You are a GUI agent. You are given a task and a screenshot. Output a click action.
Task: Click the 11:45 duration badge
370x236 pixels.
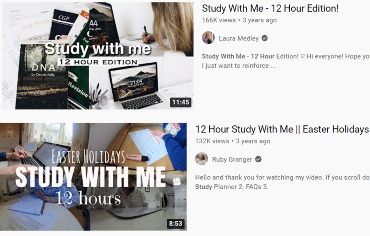point(181,102)
